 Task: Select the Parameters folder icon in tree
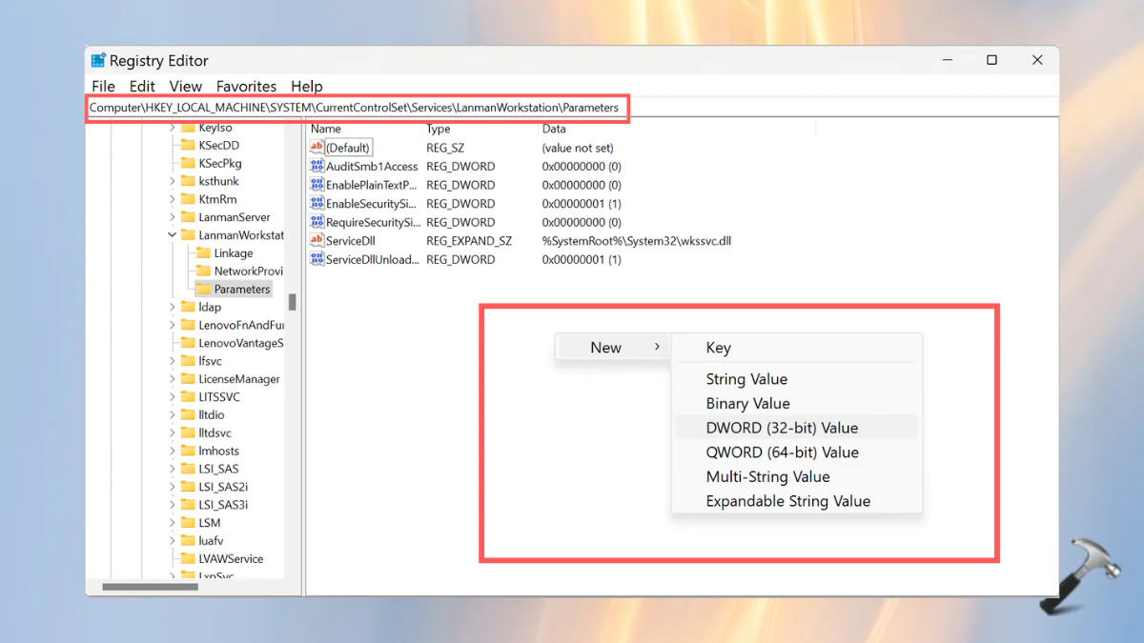(202, 290)
